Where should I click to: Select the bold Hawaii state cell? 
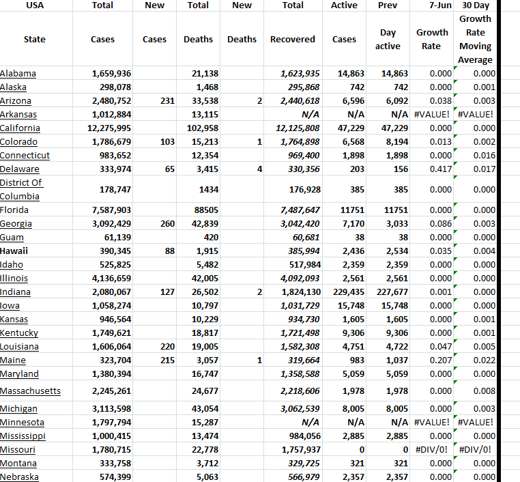click(x=14, y=251)
